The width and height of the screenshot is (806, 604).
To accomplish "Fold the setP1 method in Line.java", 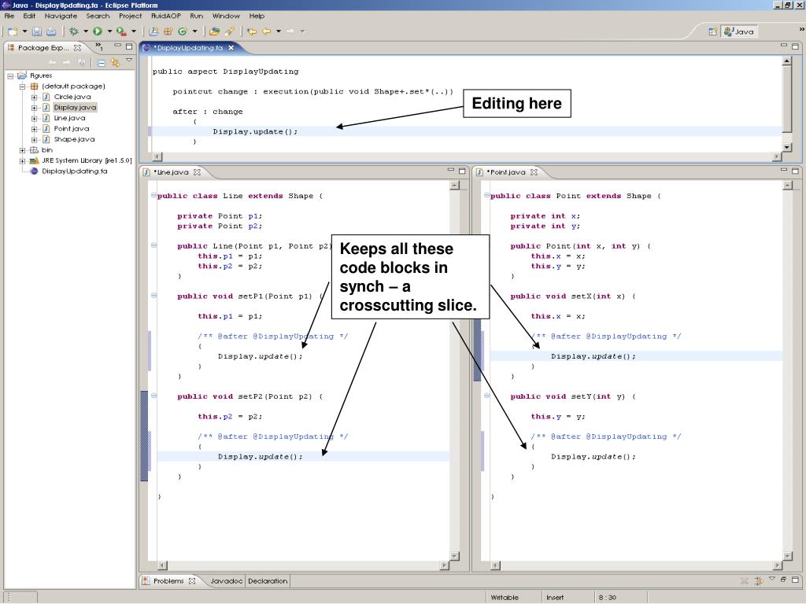I will [153, 296].
